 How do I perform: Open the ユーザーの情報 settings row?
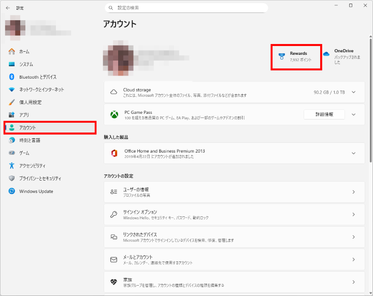[234, 192]
